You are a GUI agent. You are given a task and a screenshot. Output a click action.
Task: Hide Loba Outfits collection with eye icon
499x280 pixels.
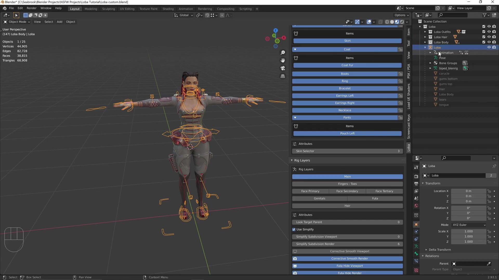(x=489, y=32)
